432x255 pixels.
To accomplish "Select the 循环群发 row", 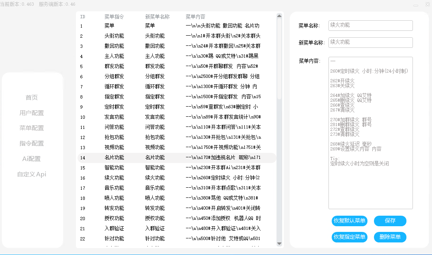I will coord(177,87).
